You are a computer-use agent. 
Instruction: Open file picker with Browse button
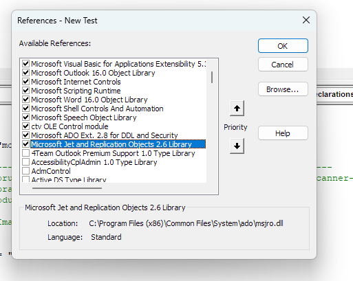pos(283,89)
